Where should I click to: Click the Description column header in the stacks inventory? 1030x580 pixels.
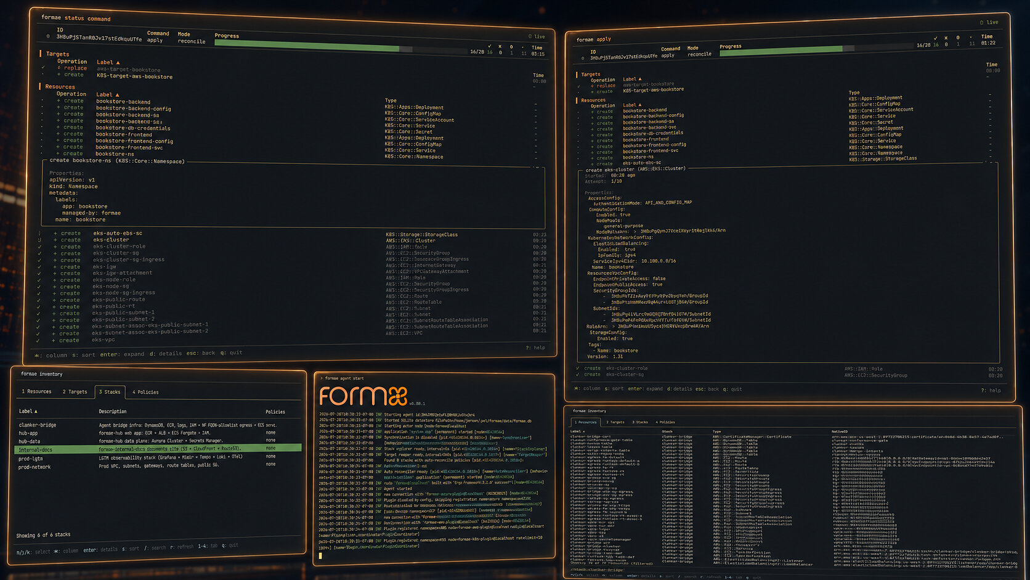(113, 411)
